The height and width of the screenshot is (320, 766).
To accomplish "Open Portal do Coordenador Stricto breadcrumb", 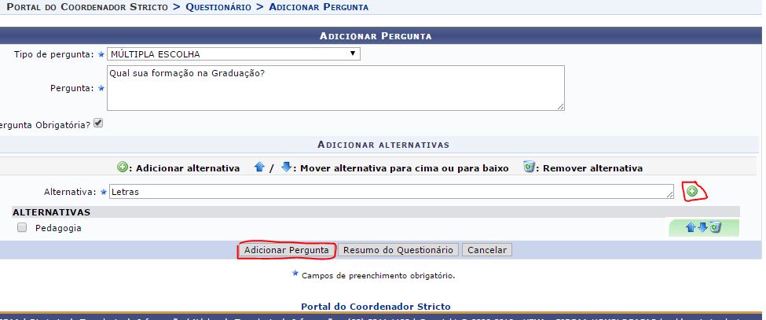I will pos(86,7).
